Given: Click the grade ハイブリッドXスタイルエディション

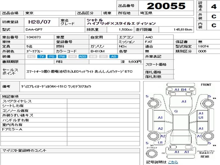Looking at the screenshot, I should (121, 23).
